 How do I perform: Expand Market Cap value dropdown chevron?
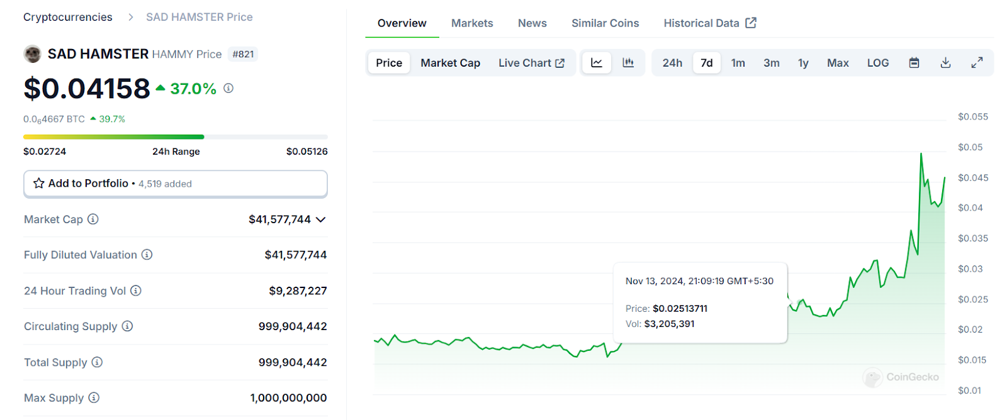(x=321, y=219)
